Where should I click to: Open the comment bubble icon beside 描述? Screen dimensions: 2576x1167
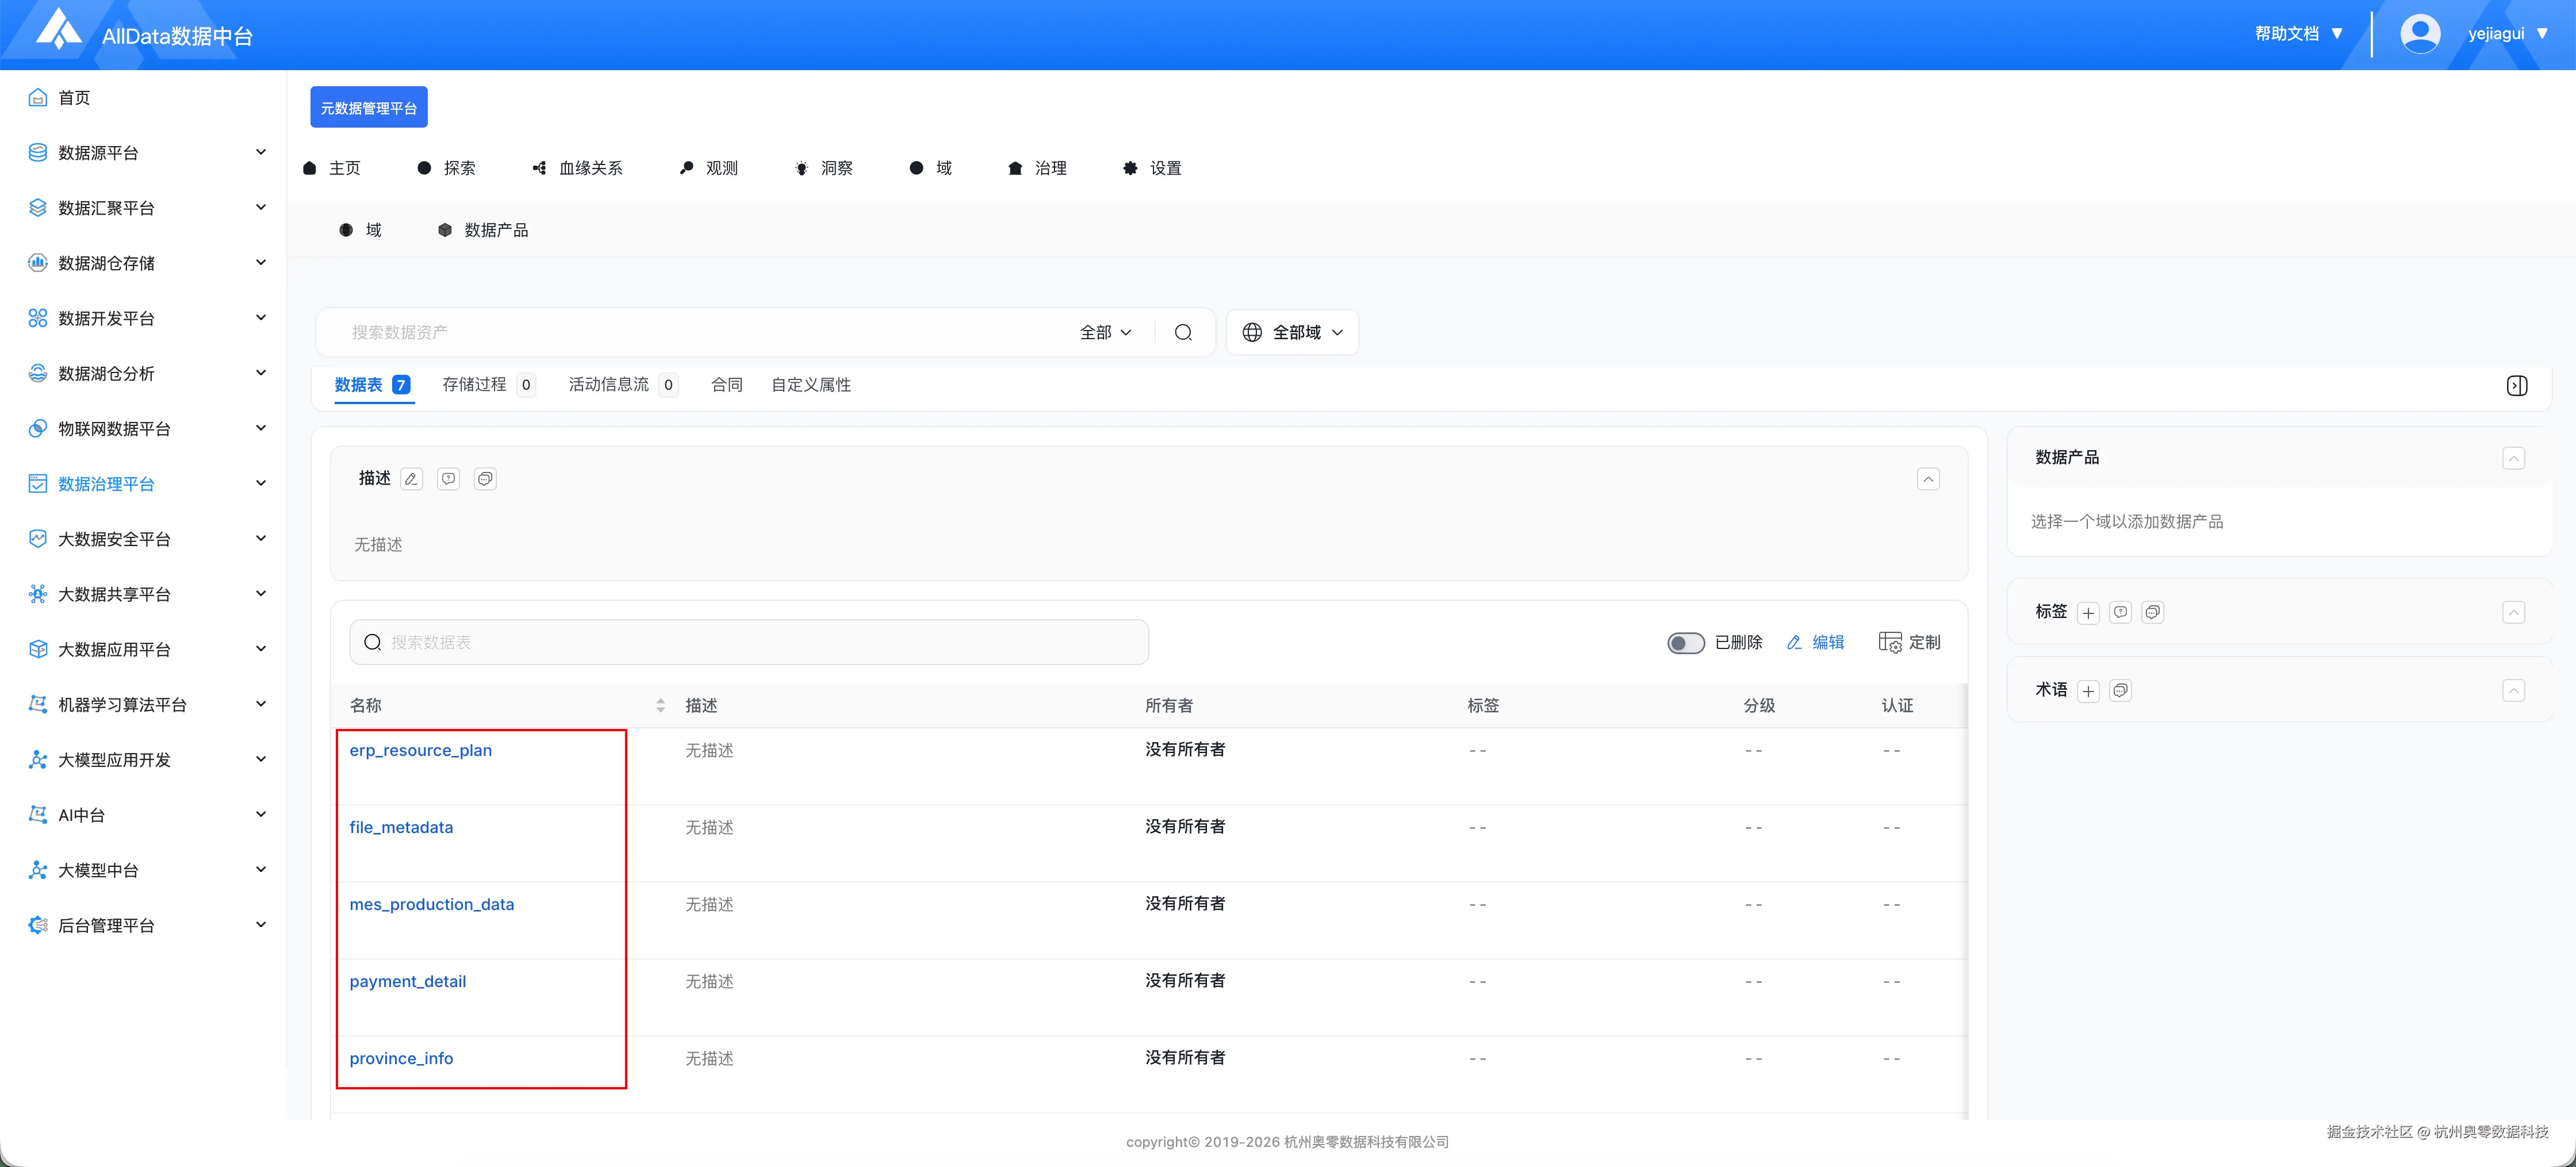point(448,479)
